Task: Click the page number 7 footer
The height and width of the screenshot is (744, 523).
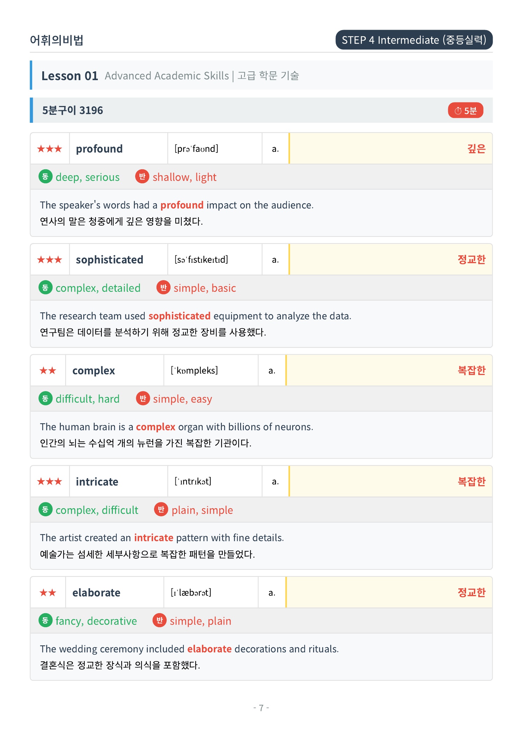Action: (x=261, y=708)
